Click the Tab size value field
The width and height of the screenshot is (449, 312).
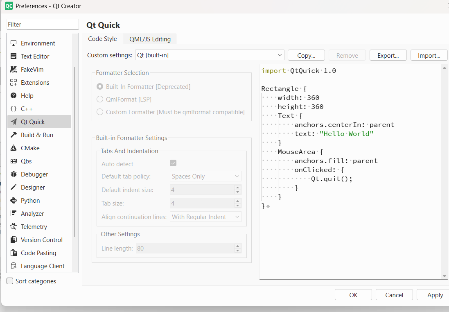click(202, 203)
